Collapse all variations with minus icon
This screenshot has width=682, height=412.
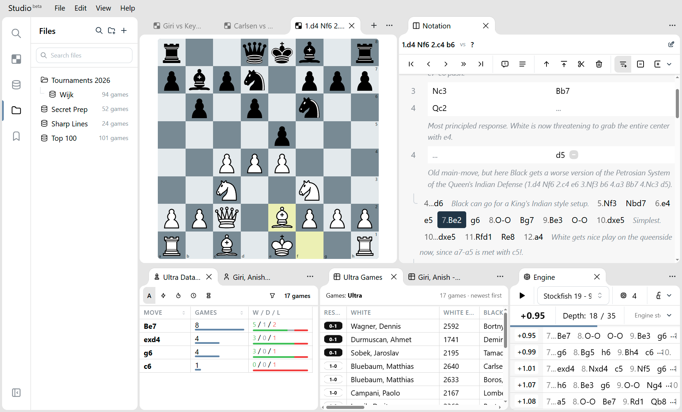click(x=640, y=64)
